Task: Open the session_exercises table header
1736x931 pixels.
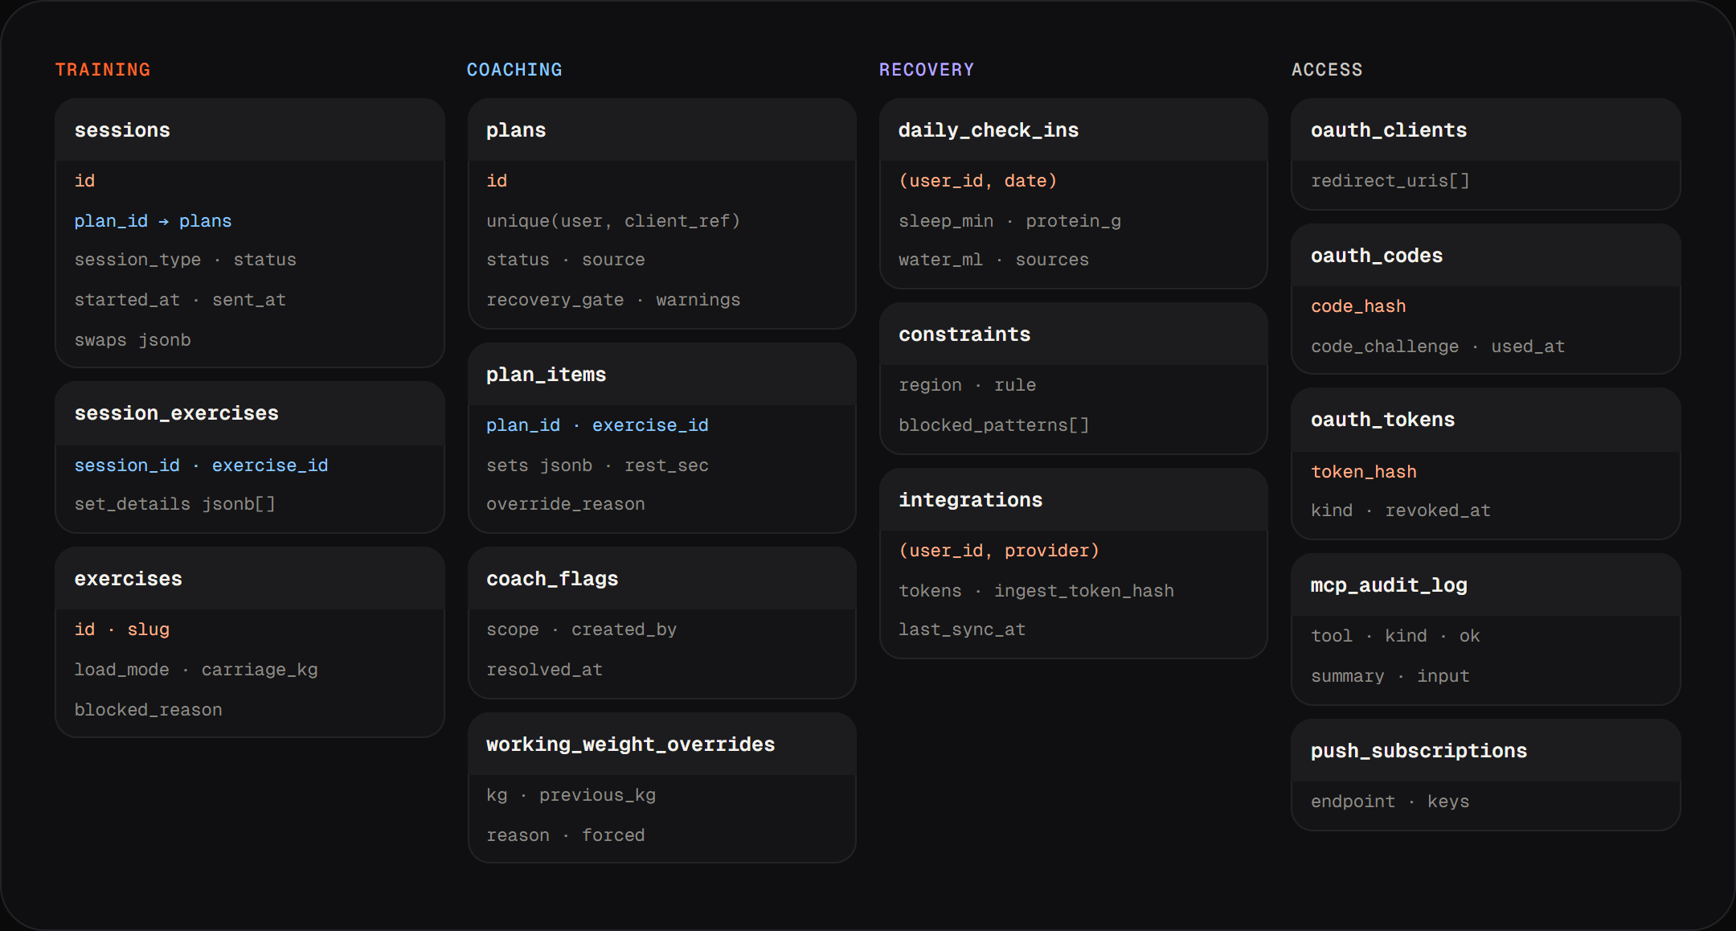Action: click(250, 413)
